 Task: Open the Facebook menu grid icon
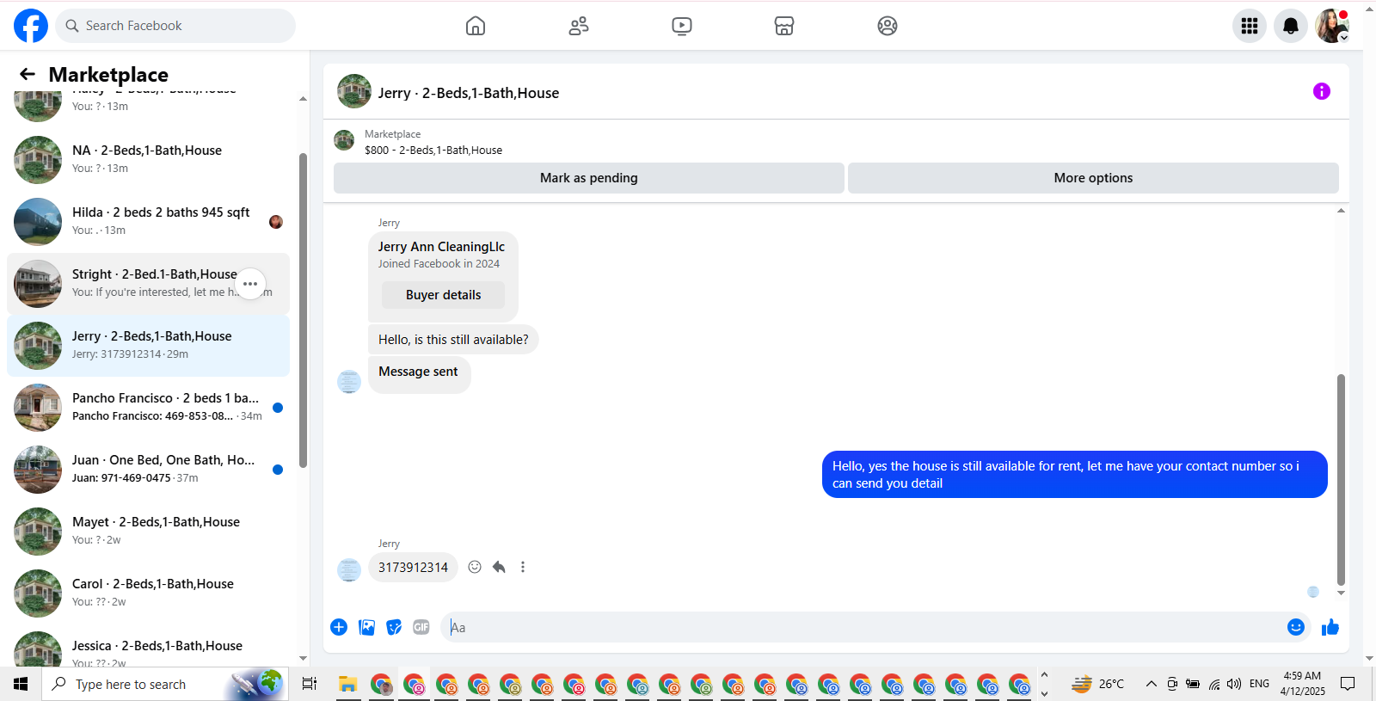pyautogui.click(x=1250, y=26)
